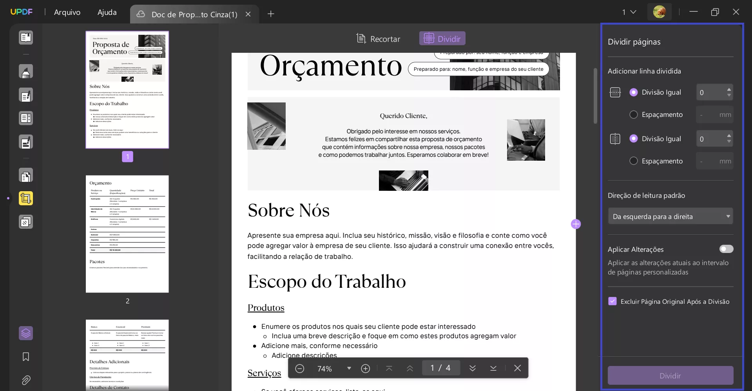Open the Edit PDF tool

click(26, 95)
